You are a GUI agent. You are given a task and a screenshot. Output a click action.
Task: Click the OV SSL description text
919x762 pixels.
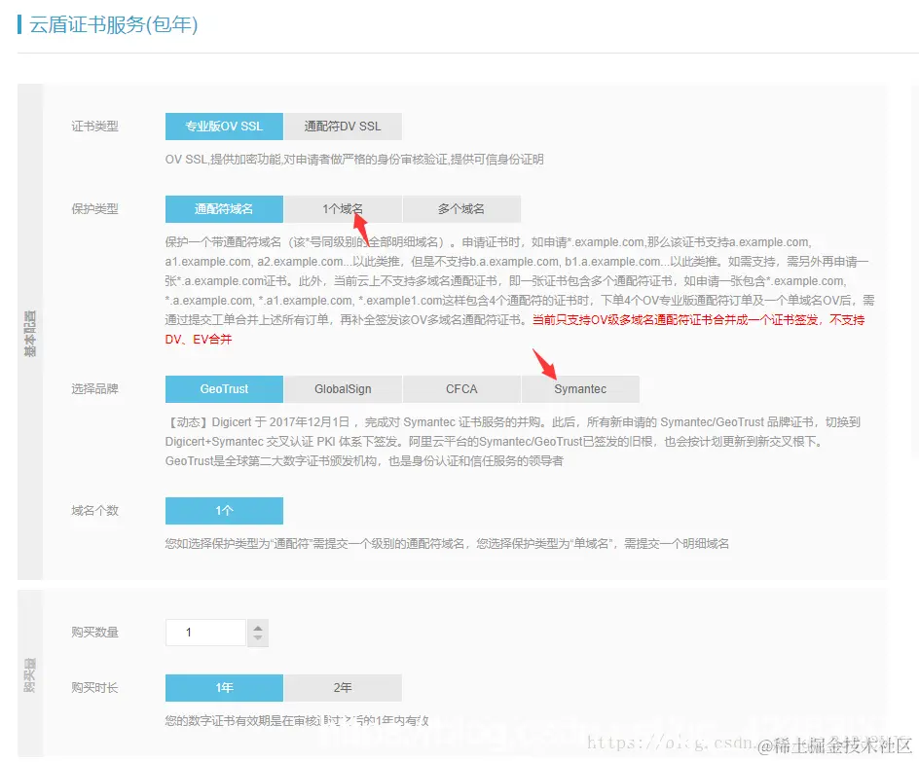[x=354, y=160]
